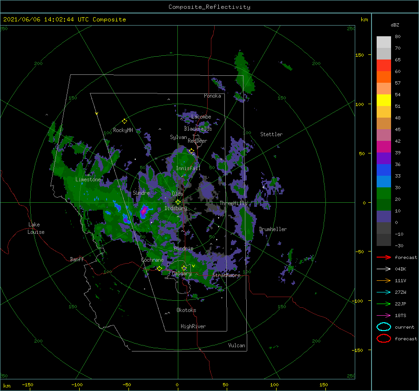Click the Drumheller town label
The height and width of the screenshot is (391, 419).
273,229
